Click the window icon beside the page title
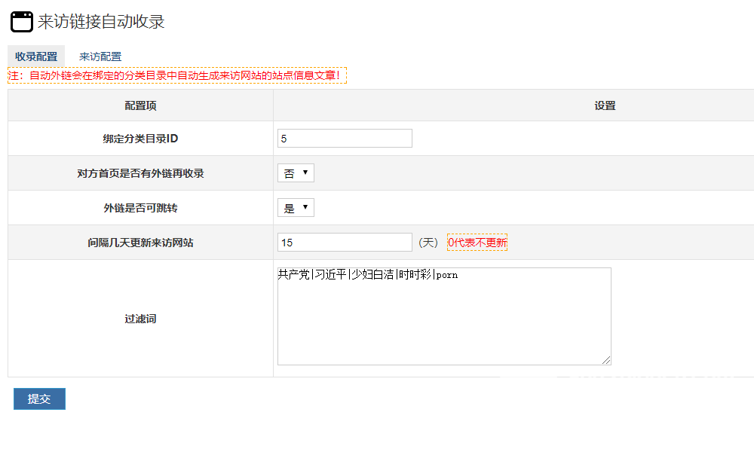The width and height of the screenshot is (754, 452). click(x=22, y=22)
